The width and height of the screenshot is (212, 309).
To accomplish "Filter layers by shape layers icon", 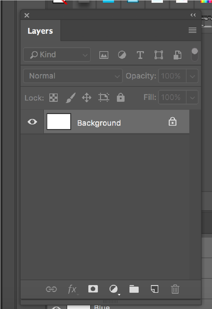I will coord(159,55).
